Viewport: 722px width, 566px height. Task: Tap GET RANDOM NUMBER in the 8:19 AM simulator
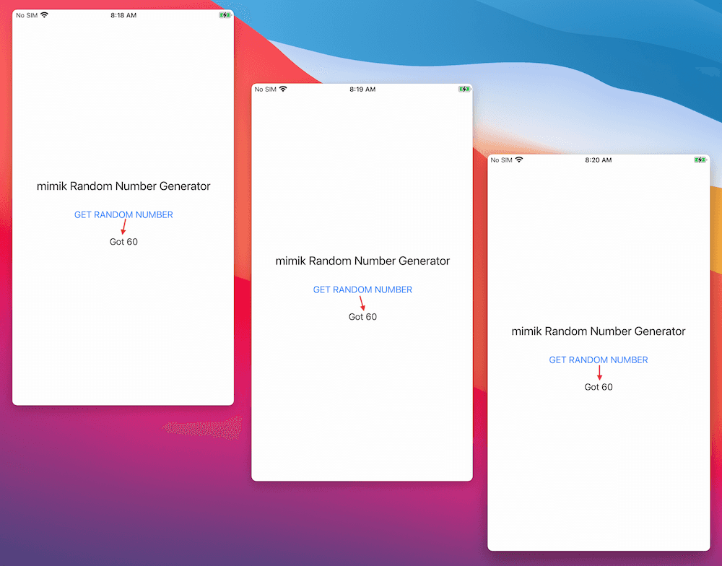pyautogui.click(x=362, y=289)
